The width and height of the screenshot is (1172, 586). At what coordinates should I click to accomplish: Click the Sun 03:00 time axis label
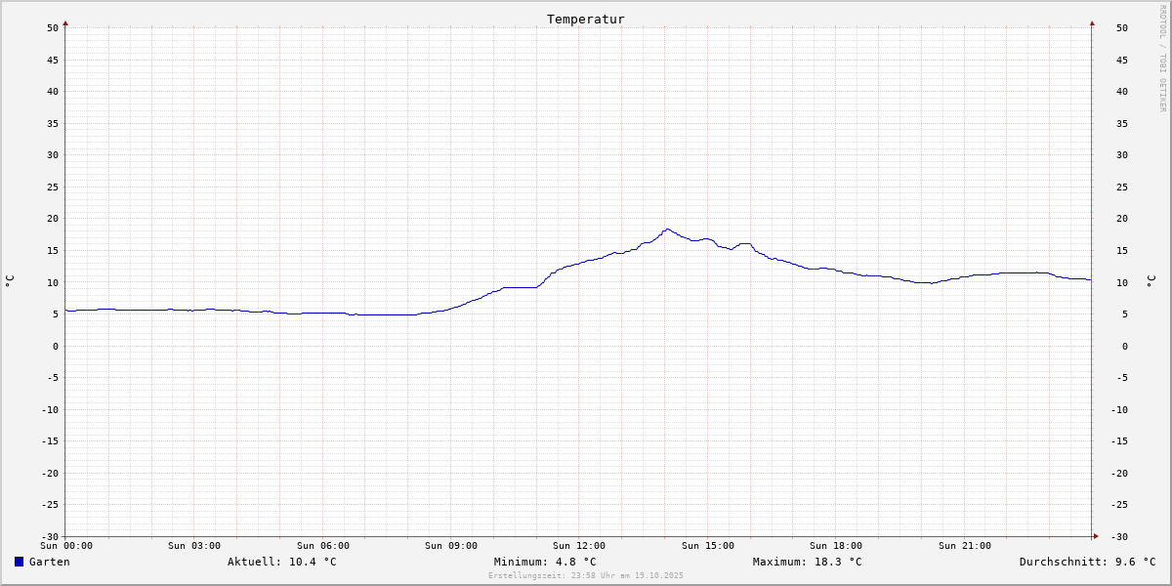(x=194, y=546)
